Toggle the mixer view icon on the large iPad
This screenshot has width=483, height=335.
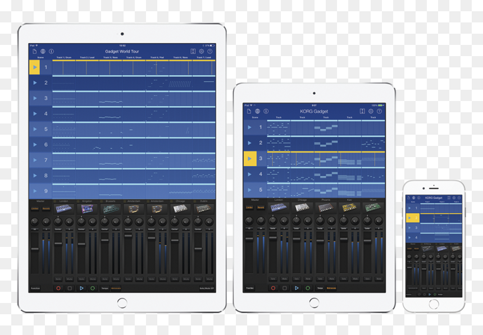point(193,52)
